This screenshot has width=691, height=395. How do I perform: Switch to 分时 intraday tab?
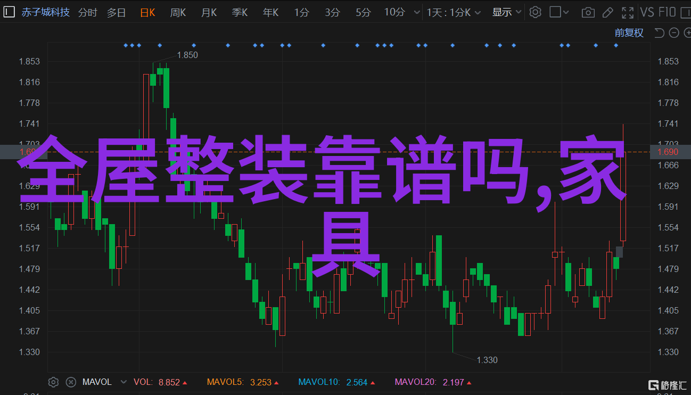coord(88,12)
